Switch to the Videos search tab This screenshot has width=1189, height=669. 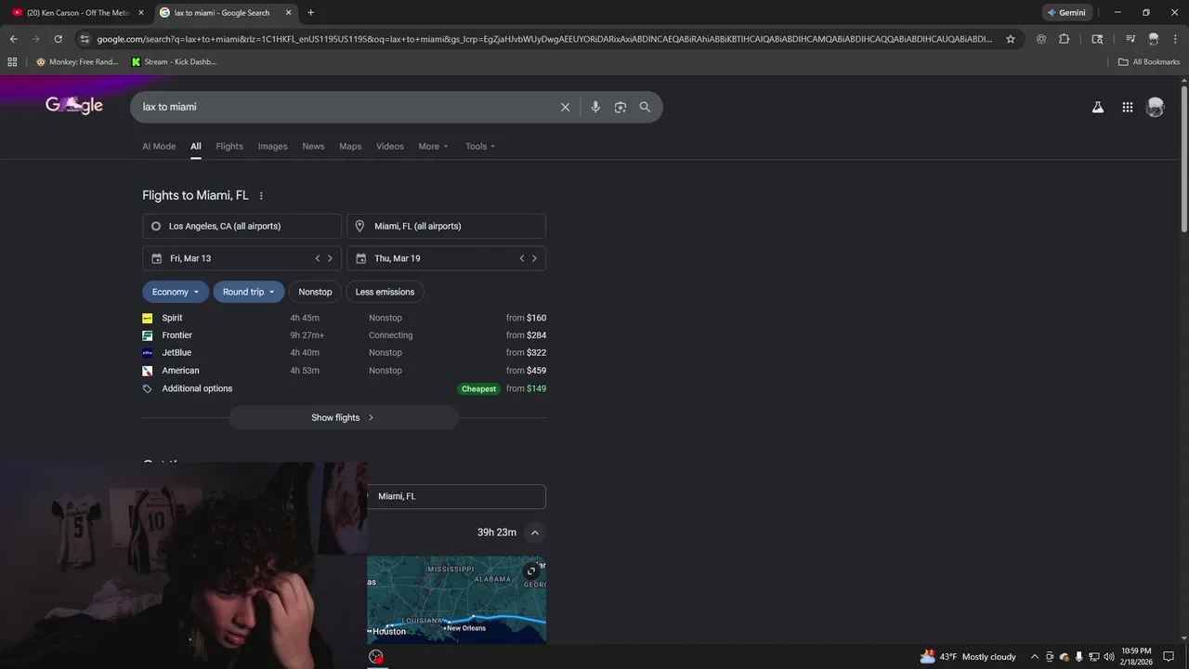point(390,147)
